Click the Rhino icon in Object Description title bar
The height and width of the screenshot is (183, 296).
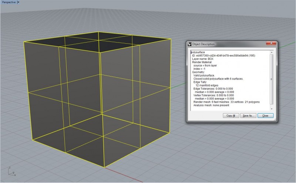189,44
